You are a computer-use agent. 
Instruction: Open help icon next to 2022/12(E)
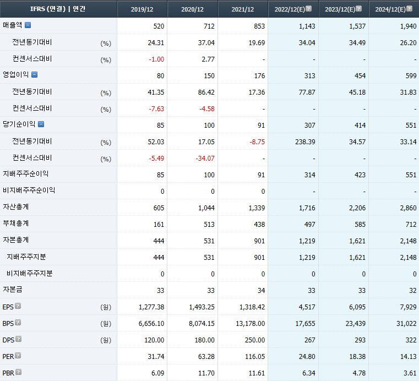click(x=309, y=9)
